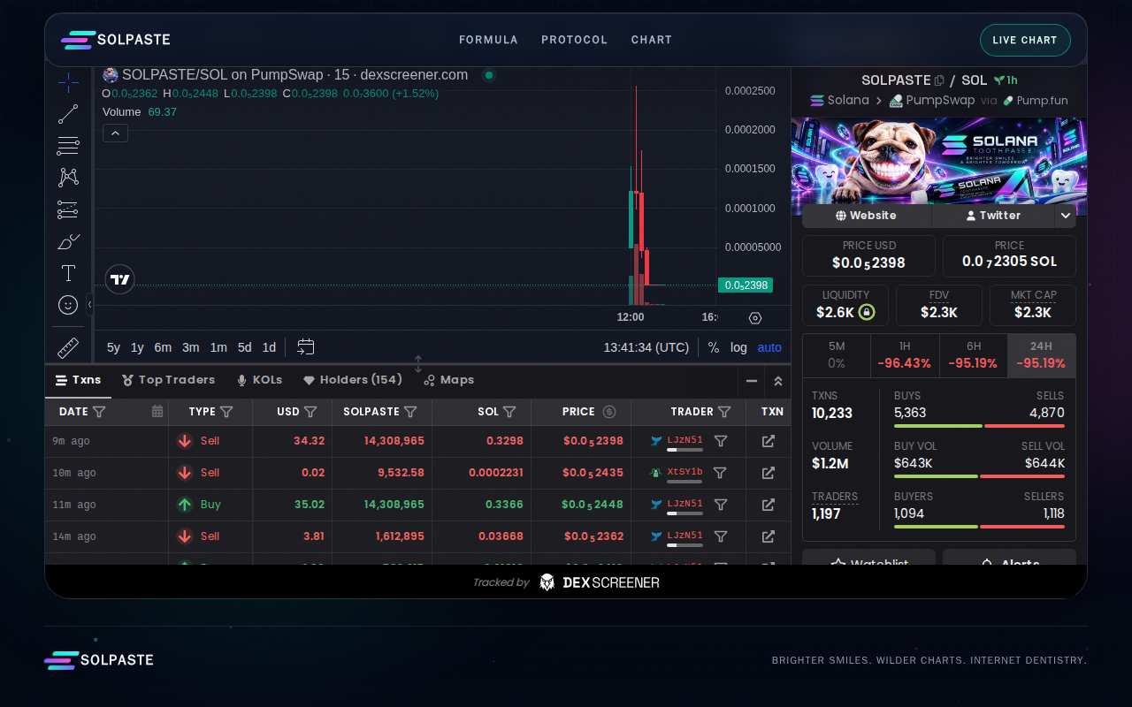The width and height of the screenshot is (1132, 707).
Task: Collapse the drawing toolbar side arrow
Action: tap(89, 304)
